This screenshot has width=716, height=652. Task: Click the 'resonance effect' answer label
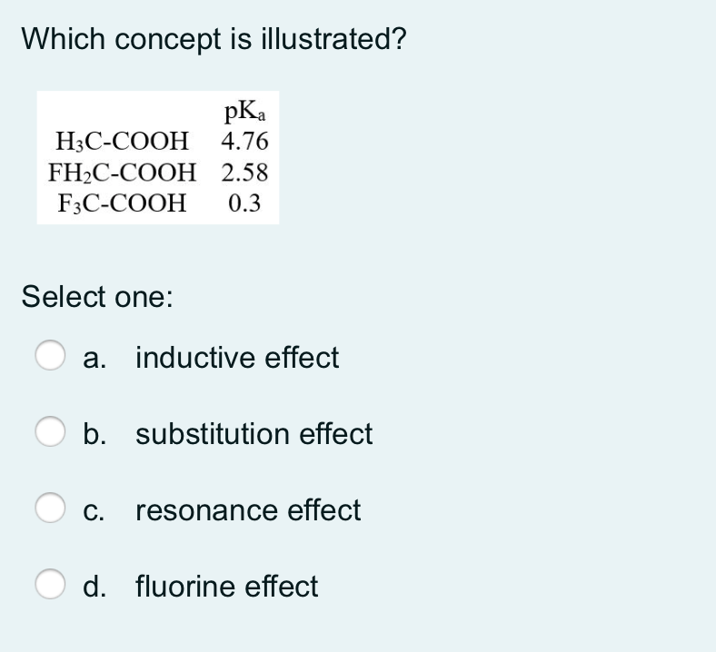pyautogui.click(x=248, y=509)
